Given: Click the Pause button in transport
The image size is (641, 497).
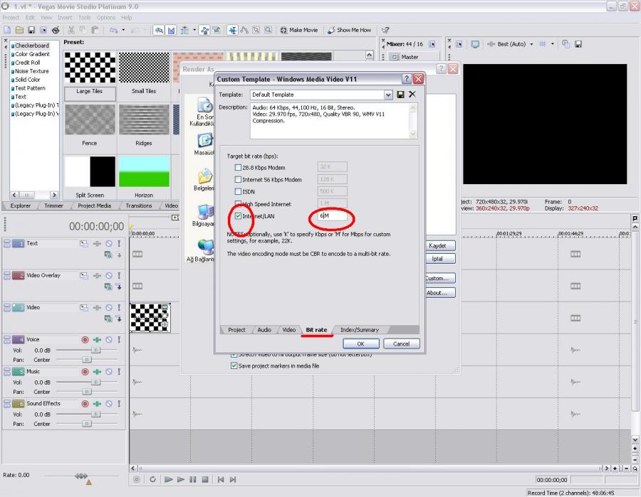Looking at the screenshot, I should (192, 479).
